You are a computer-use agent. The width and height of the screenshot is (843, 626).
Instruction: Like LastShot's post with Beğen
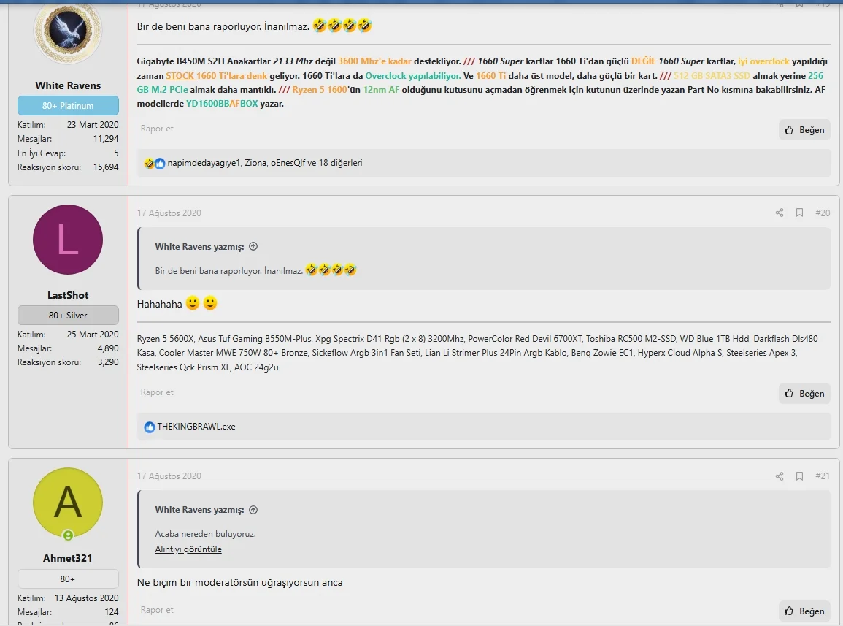(x=804, y=394)
